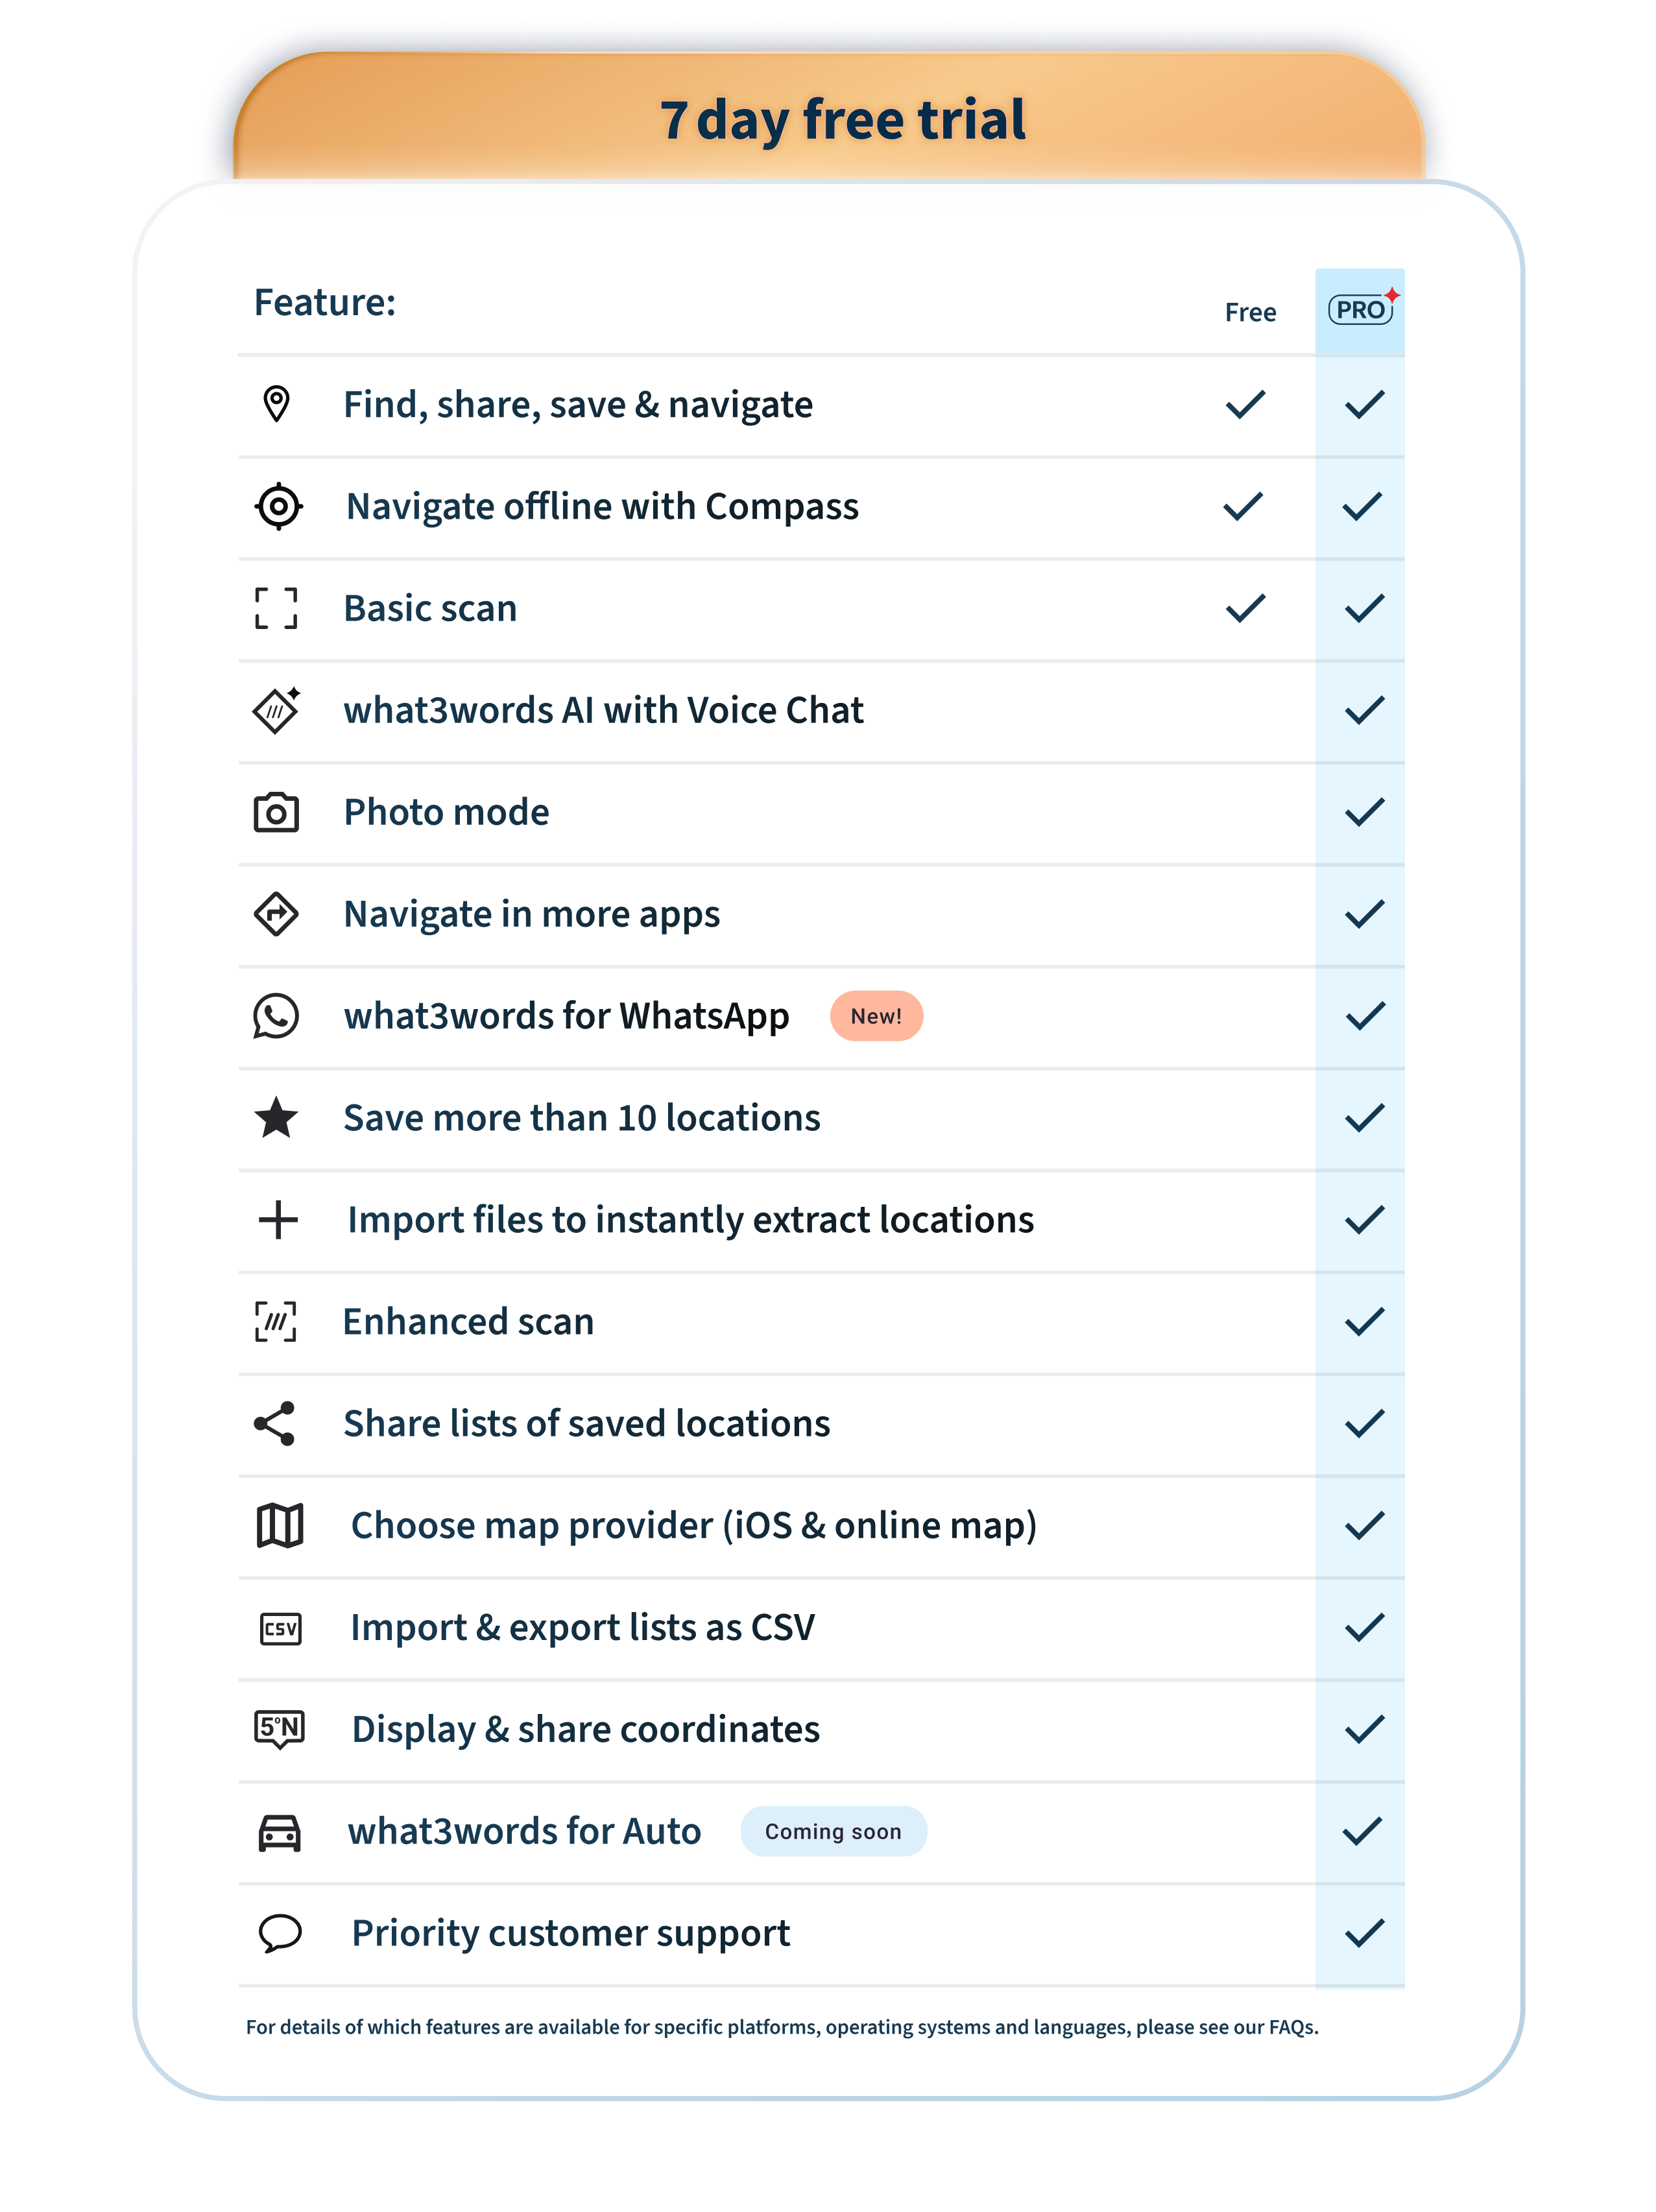Image resolution: width=1656 pixels, height=2212 pixels.
Task: Click the location pin icon
Action: 276,404
